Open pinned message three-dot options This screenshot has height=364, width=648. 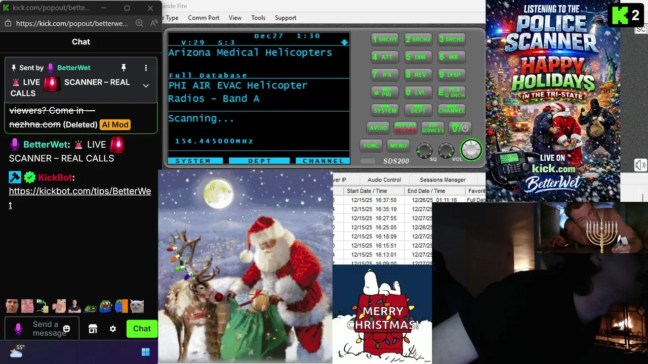pos(146,68)
